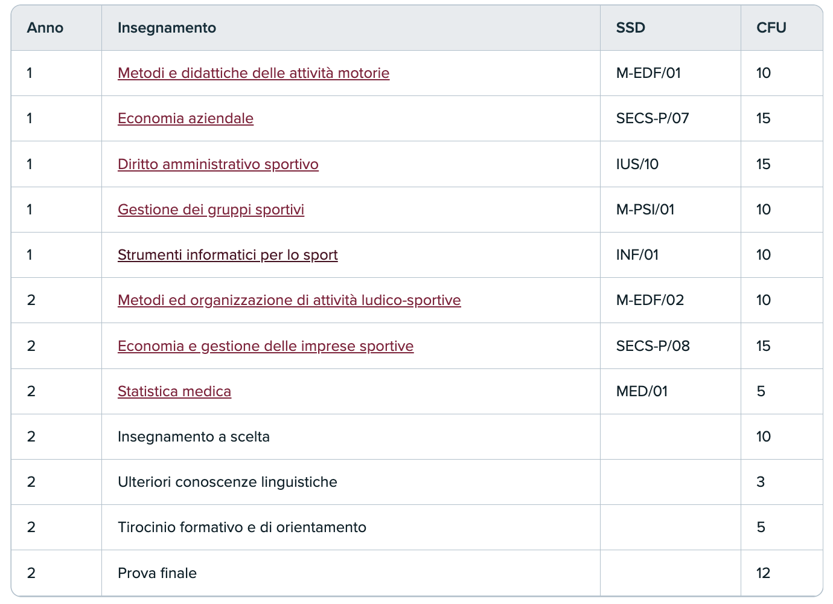Click Tirocinio formativo e di orientamento cell

(242, 527)
